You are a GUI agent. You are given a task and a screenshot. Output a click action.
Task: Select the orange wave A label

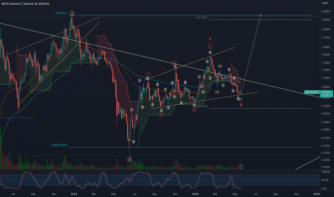click(x=210, y=39)
